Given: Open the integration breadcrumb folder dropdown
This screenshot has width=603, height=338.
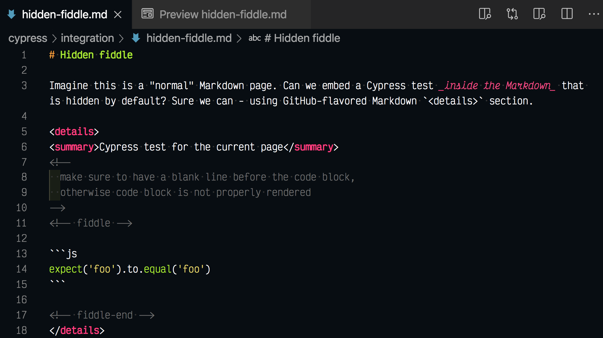Looking at the screenshot, I should coord(87,38).
